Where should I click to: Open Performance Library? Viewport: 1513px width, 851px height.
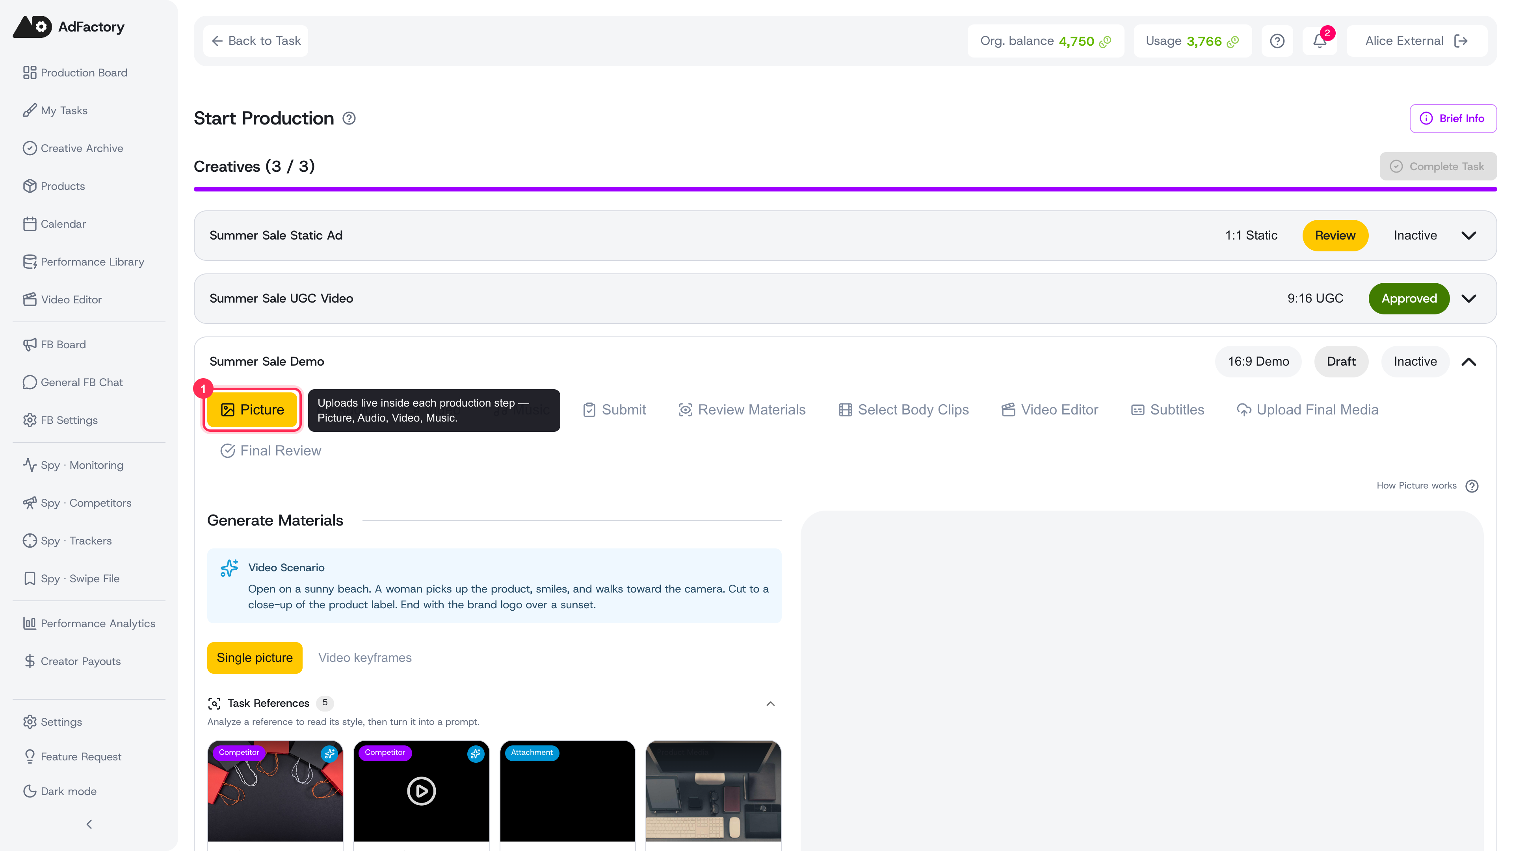coord(84,261)
